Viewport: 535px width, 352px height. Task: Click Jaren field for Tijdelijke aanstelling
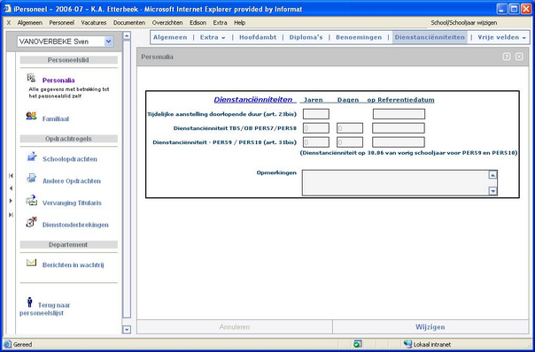click(316, 114)
